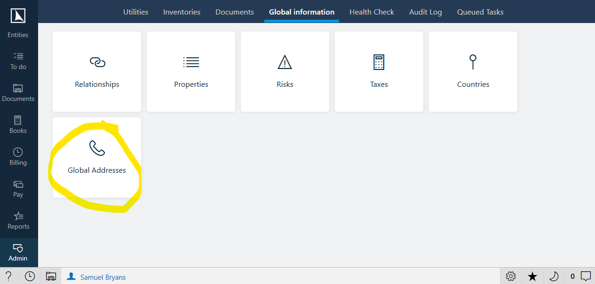Open the Countries tile
Viewport: 595px width, 284px height.
tap(473, 71)
